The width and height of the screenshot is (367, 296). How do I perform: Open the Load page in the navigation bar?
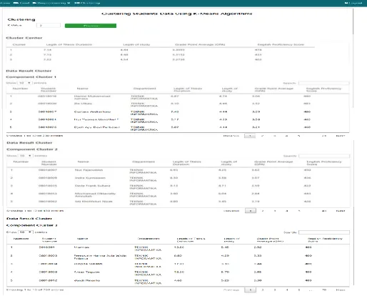point(21,3)
